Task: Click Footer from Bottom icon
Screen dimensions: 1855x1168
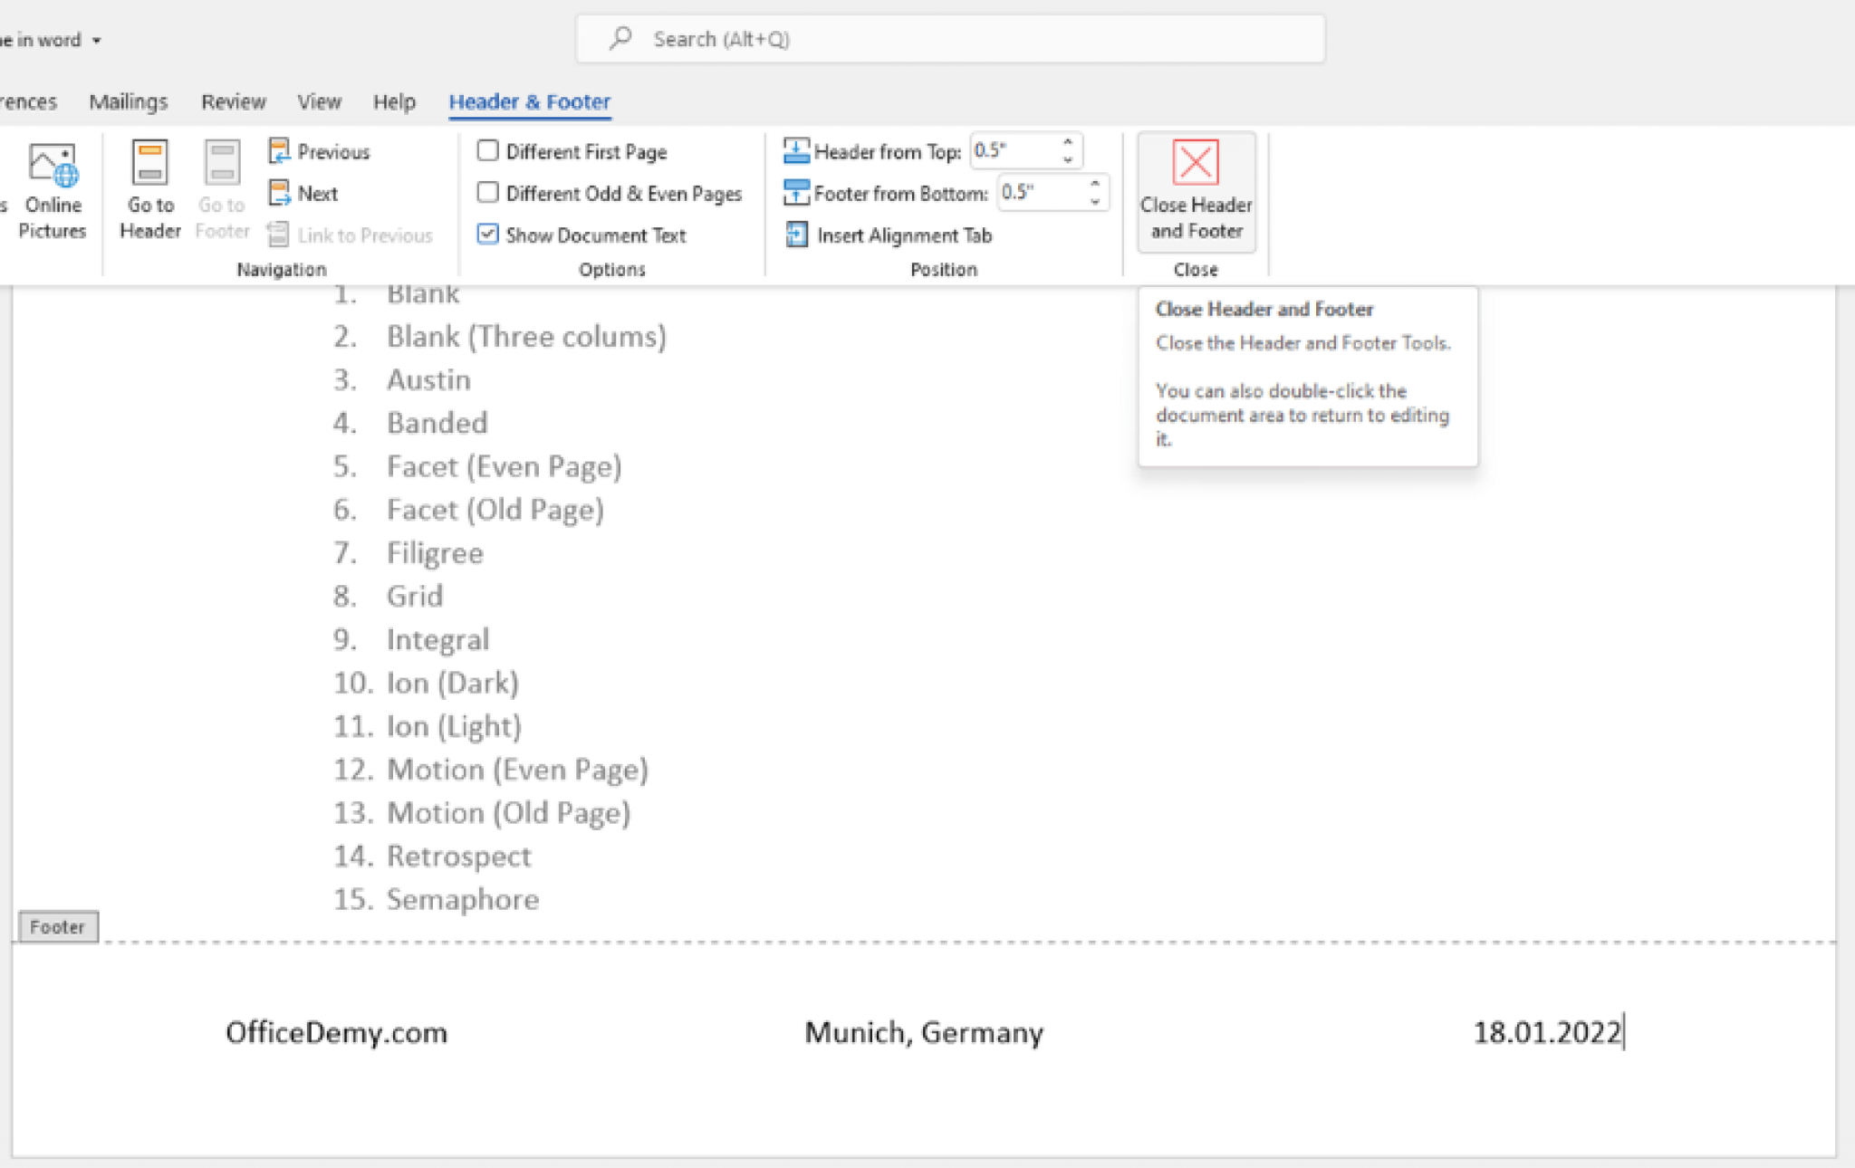Action: (x=796, y=193)
